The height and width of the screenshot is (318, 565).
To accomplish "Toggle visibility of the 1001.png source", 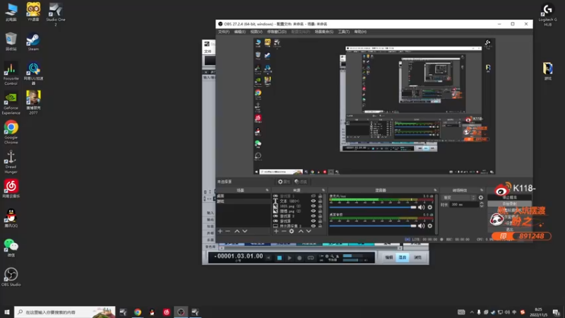I will (313, 206).
